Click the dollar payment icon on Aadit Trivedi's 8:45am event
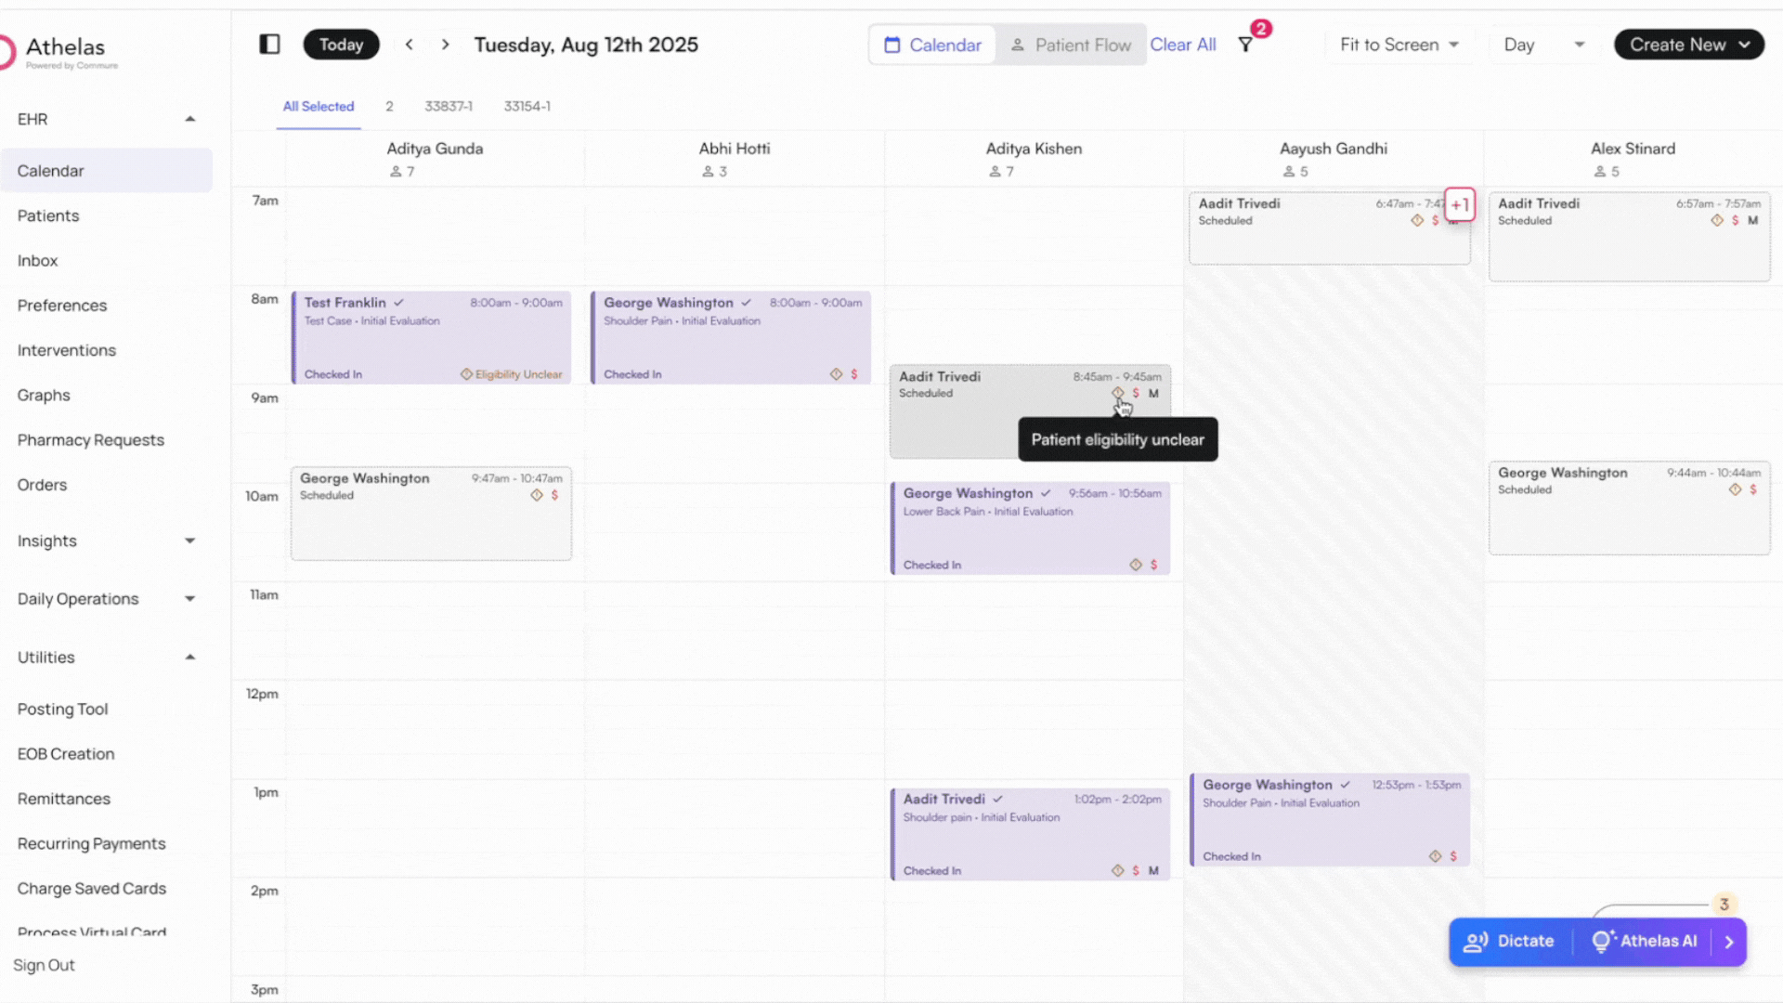The image size is (1783, 1003). [x=1135, y=394]
